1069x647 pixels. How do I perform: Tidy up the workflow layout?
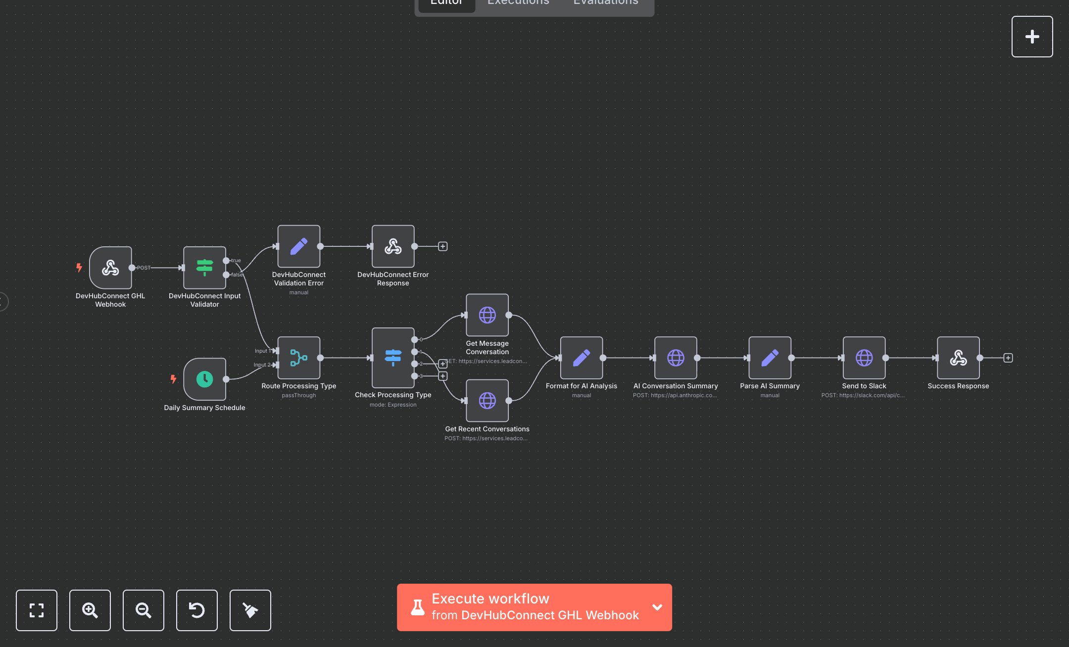pyautogui.click(x=250, y=610)
